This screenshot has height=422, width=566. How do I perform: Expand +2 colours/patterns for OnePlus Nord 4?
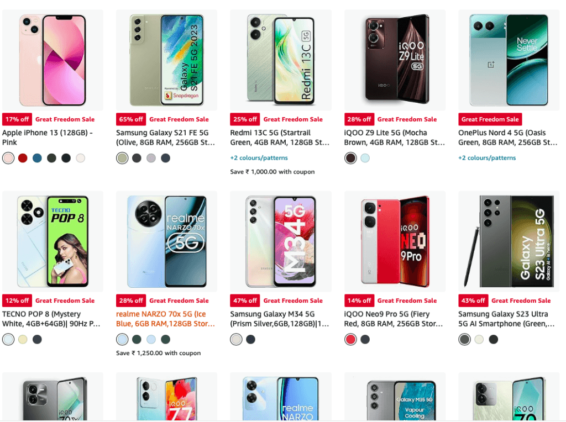coord(487,157)
